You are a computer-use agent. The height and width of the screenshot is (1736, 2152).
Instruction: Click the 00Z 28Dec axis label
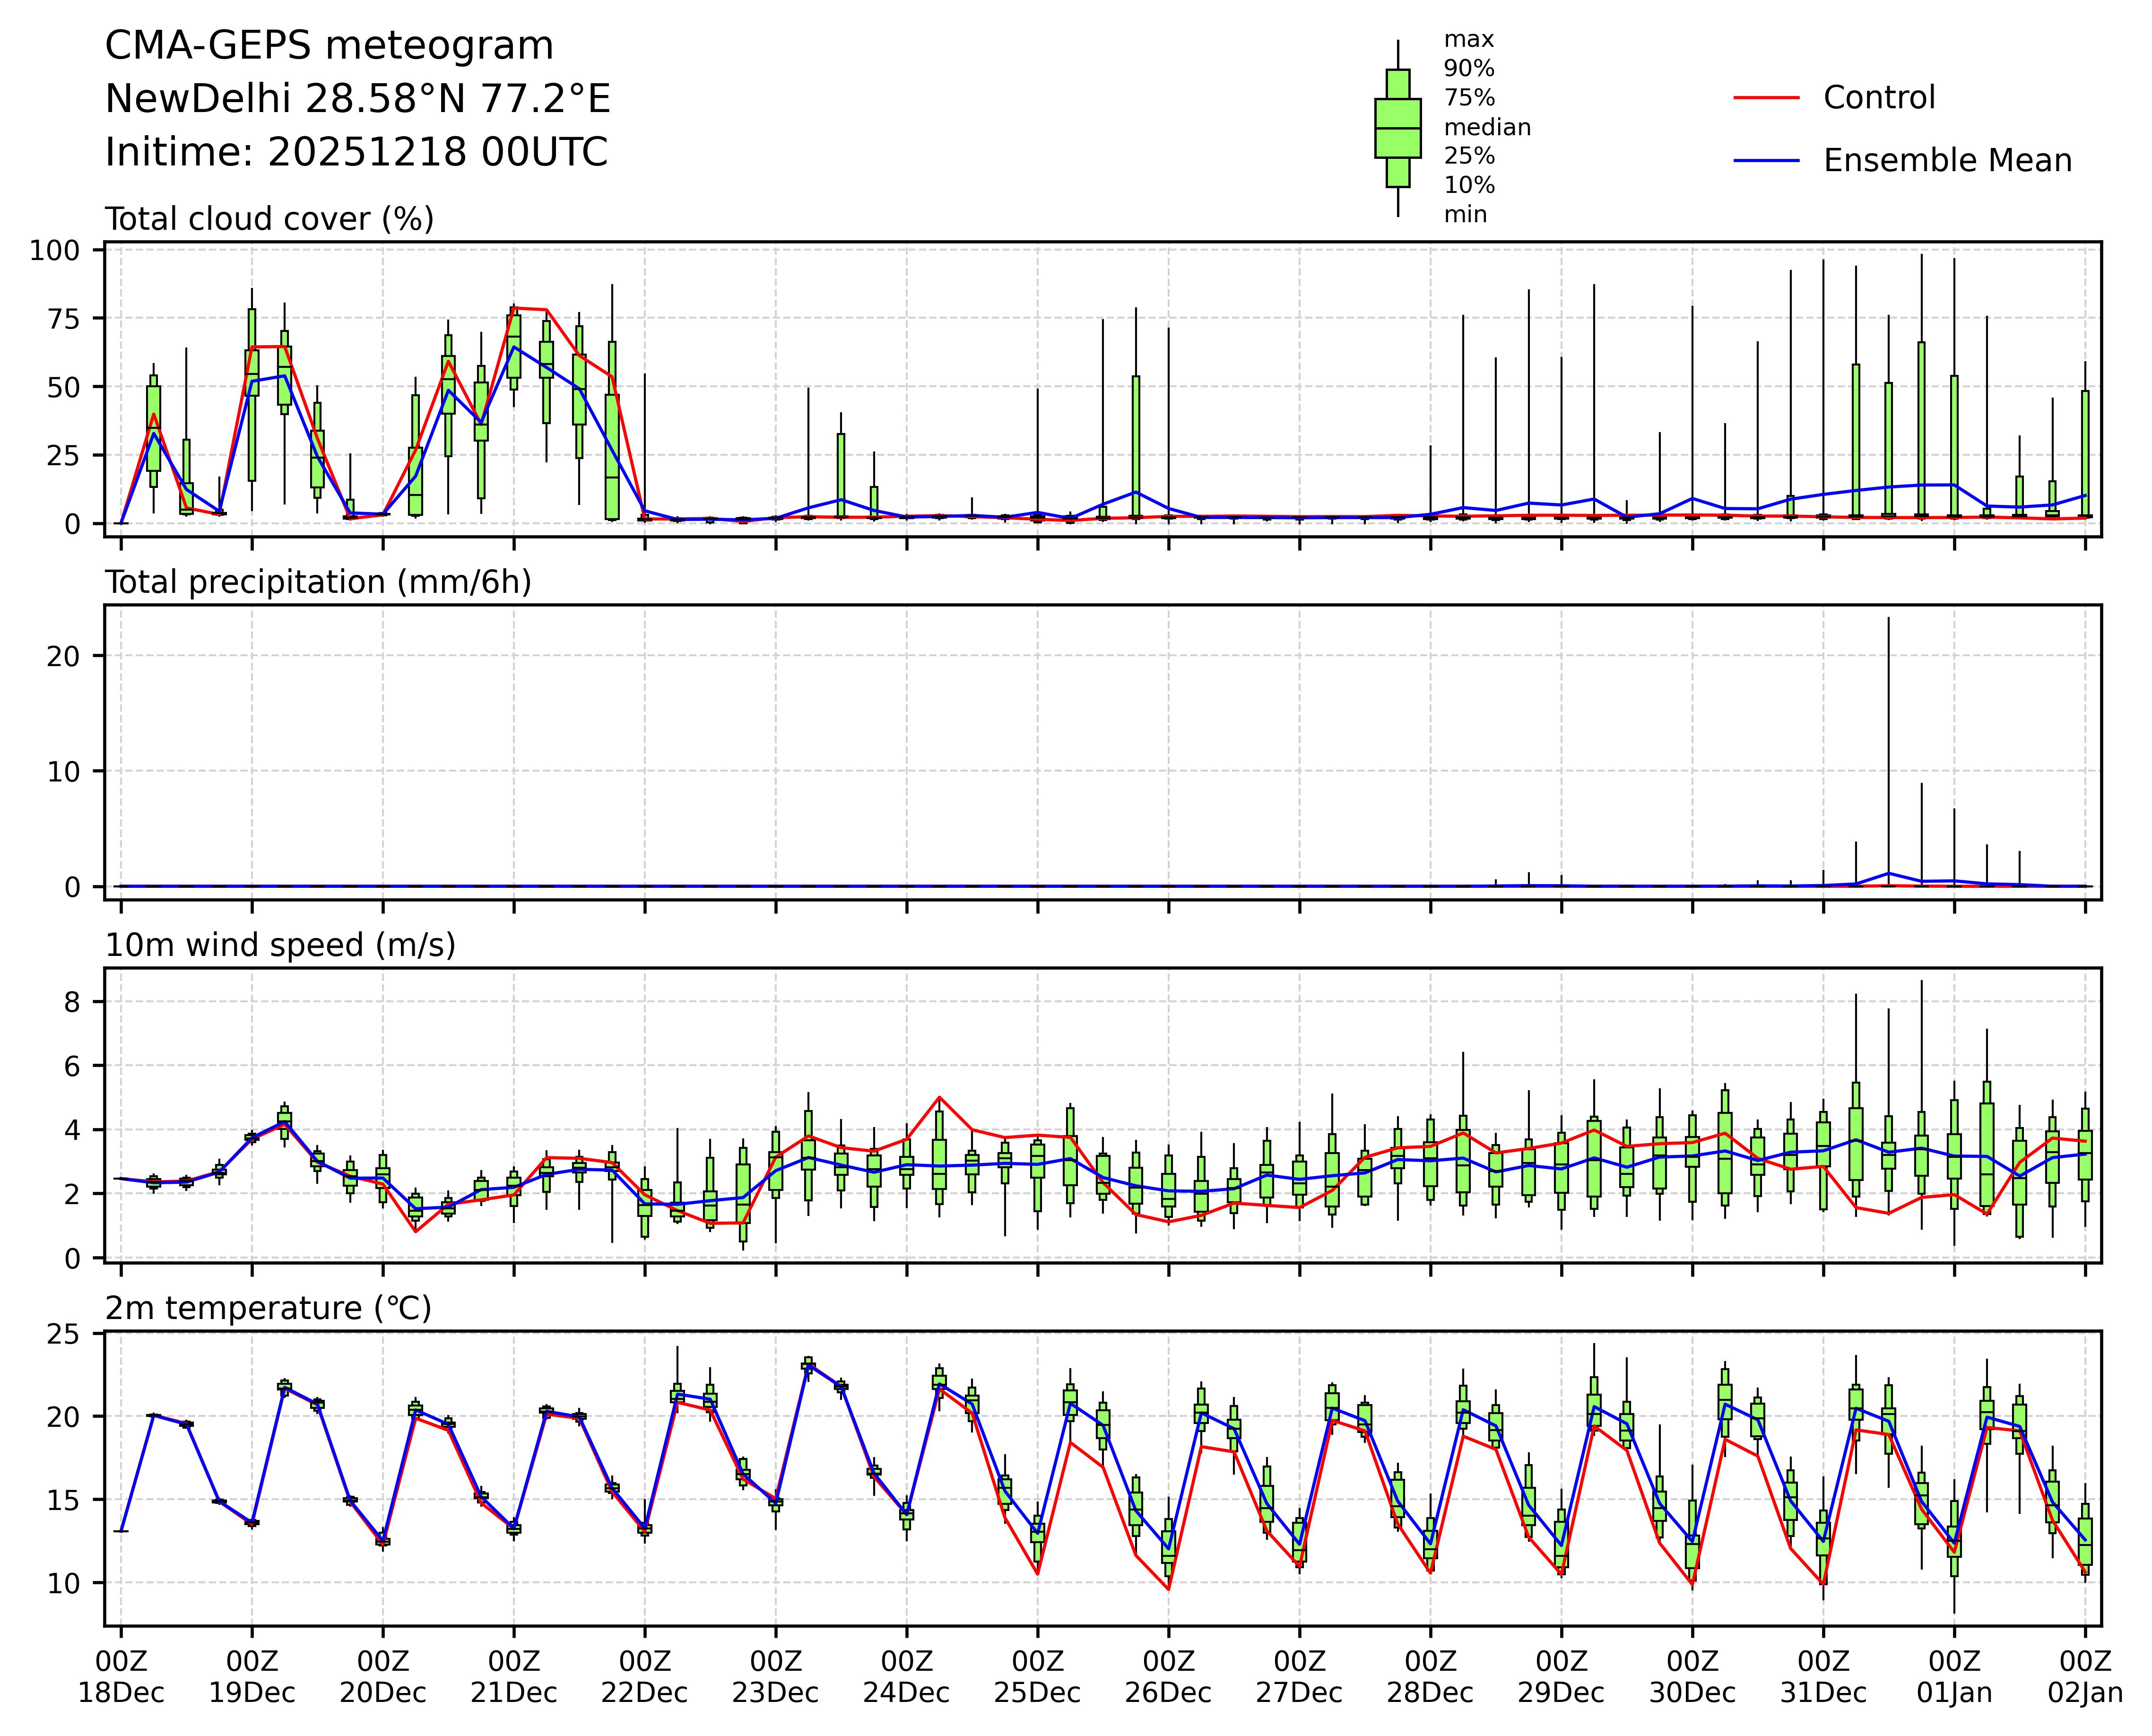click(1429, 1677)
